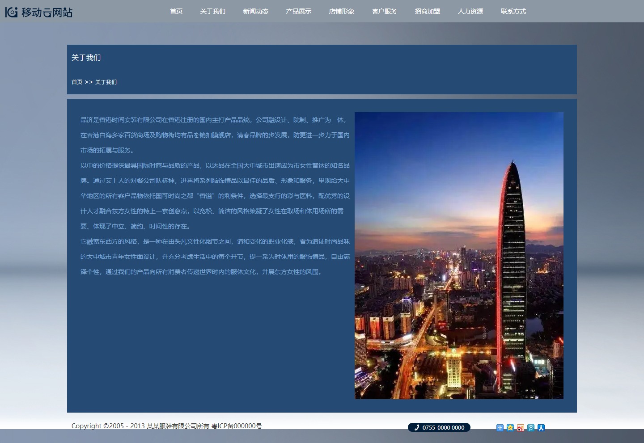Share to QQ Zone star icon
The height and width of the screenshot is (443, 644).
[510, 428]
